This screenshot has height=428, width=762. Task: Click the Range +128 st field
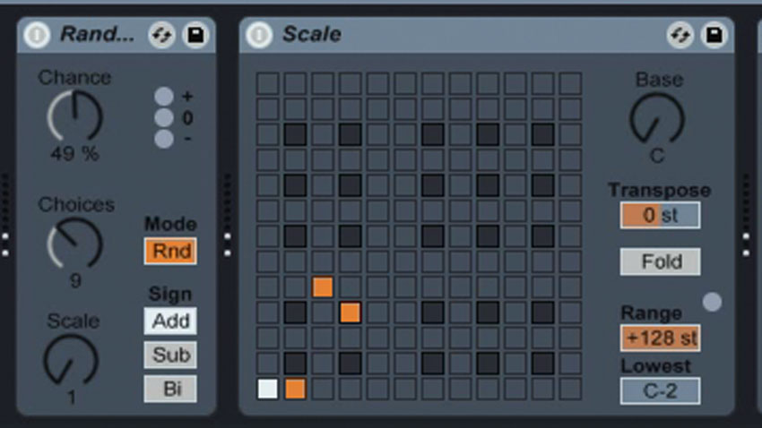(661, 338)
